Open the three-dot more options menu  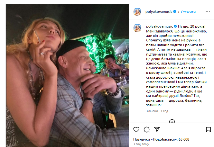(208, 12)
